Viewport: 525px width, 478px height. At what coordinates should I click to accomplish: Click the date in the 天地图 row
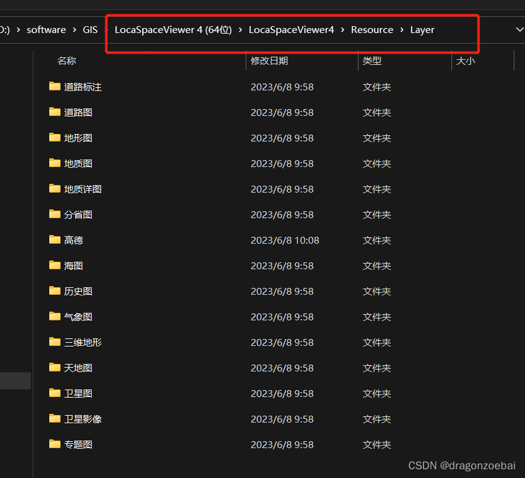[282, 368]
